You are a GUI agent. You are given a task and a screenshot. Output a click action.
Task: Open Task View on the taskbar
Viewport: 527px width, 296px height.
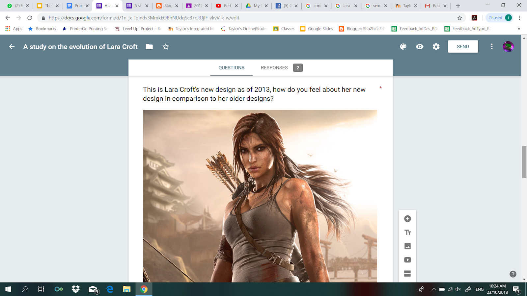coord(41,289)
